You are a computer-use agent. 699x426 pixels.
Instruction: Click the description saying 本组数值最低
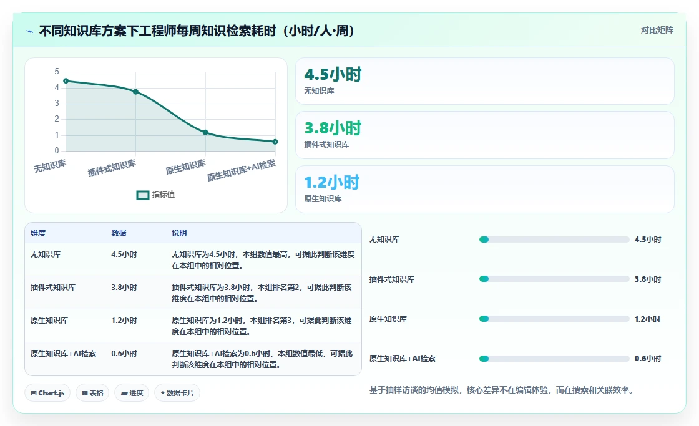click(x=263, y=359)
